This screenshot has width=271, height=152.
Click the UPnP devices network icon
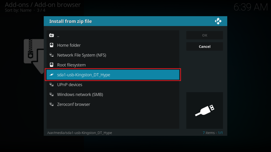tap(51, 84)
